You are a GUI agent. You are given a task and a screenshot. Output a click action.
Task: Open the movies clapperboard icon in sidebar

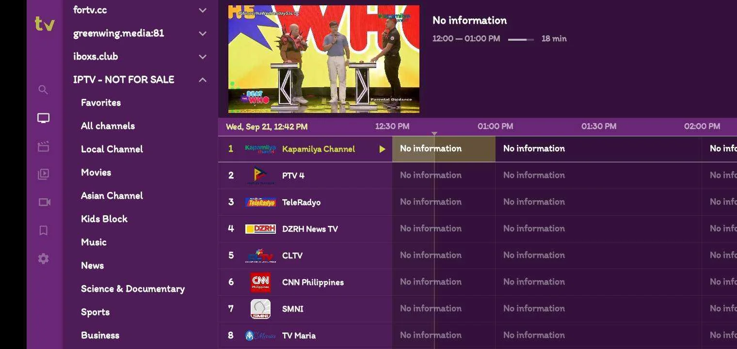click(43, 146)
